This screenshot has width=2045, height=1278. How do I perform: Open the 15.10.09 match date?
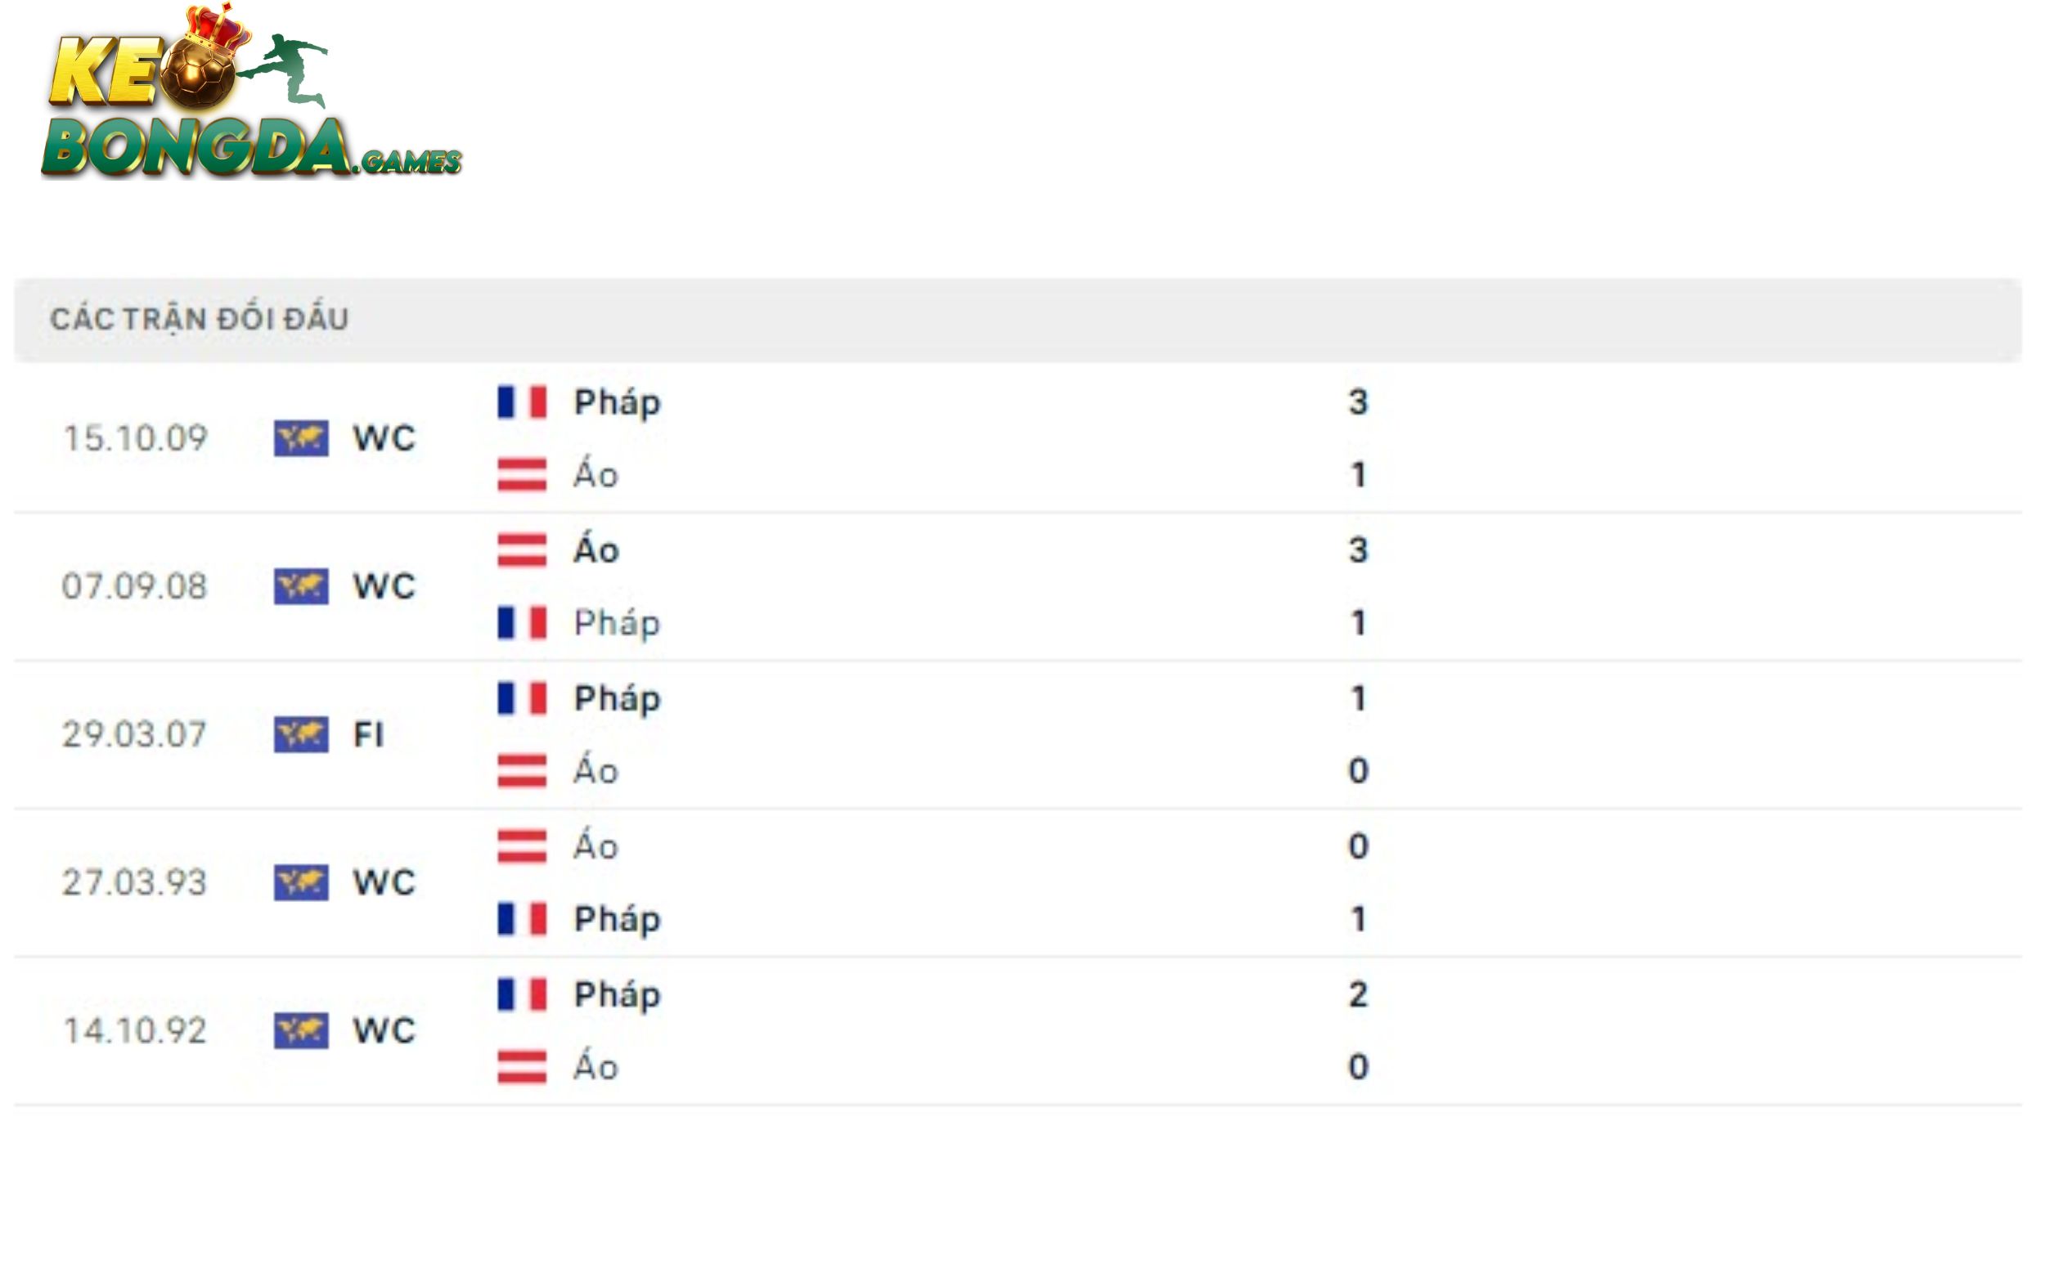click(x=135, y=439)
